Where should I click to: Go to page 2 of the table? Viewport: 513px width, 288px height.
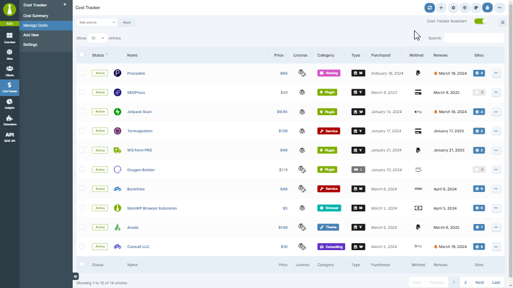[465, 283]
